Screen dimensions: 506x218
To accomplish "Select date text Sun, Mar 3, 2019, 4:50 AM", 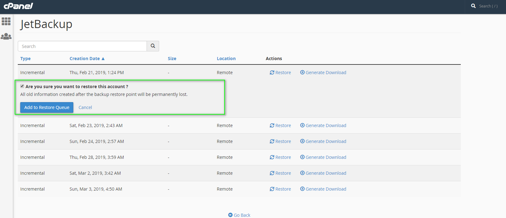I will [96, 189].
